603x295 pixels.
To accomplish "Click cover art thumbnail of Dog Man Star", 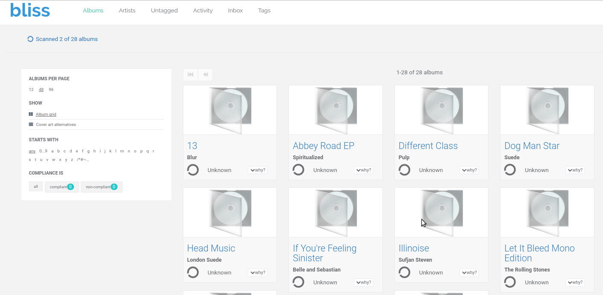I will point(547,110).
